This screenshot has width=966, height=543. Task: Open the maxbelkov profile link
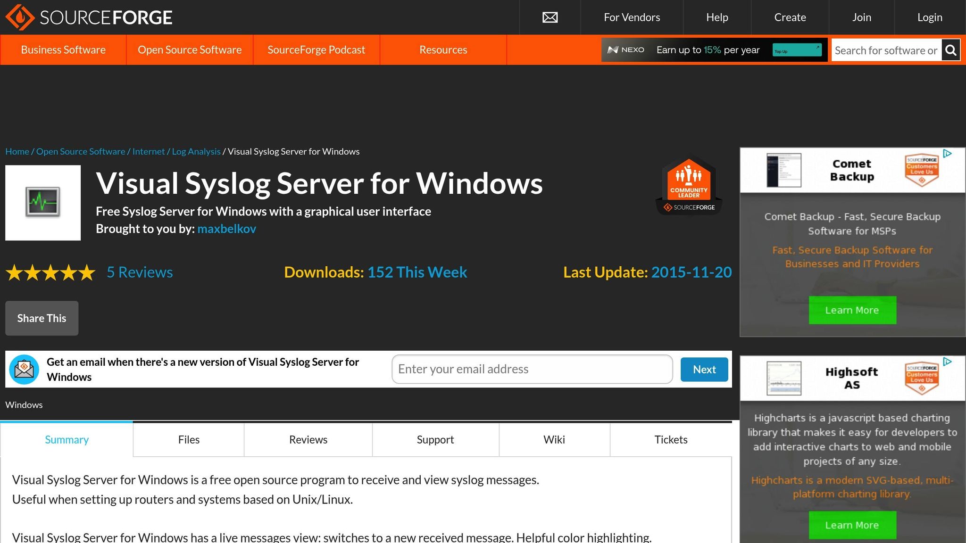(227, 229)
